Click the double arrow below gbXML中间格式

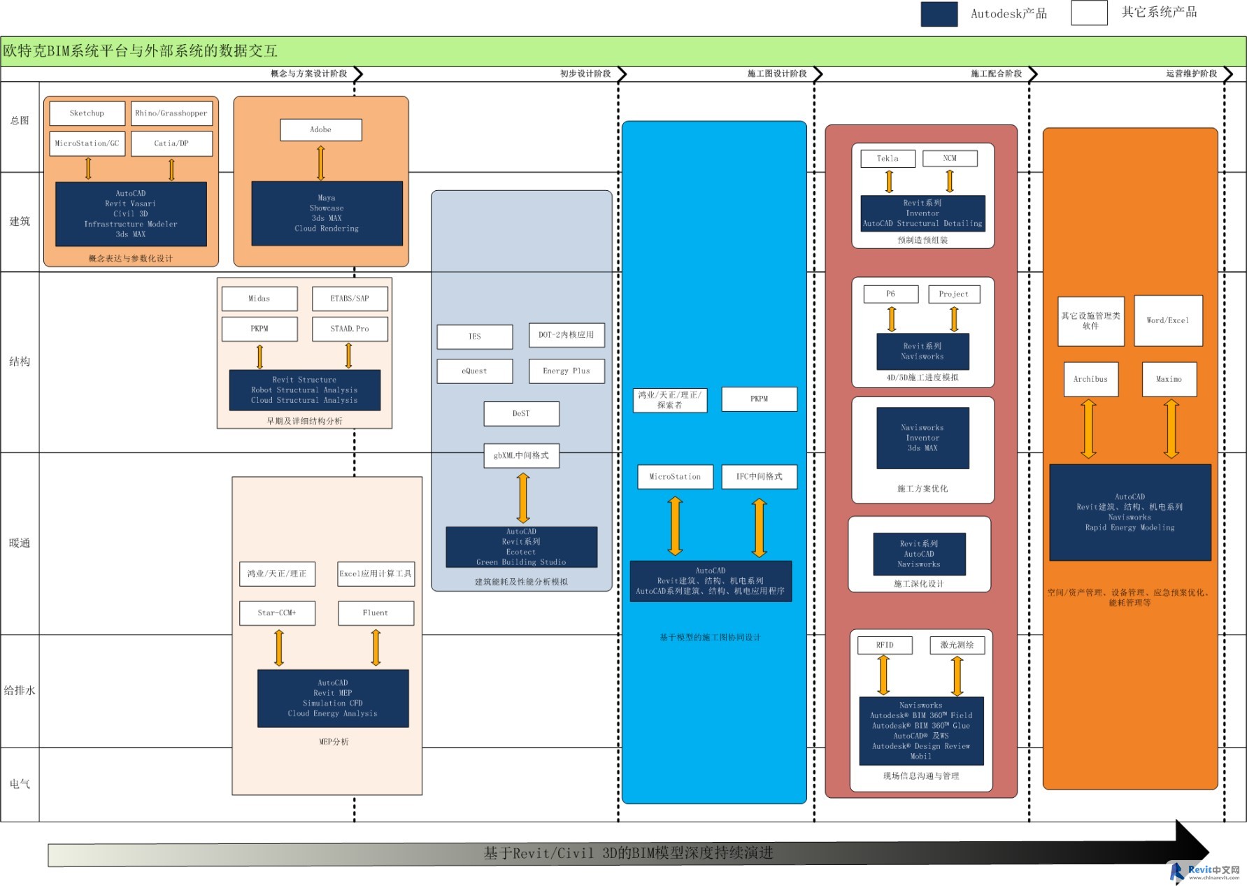pos(523,498)
